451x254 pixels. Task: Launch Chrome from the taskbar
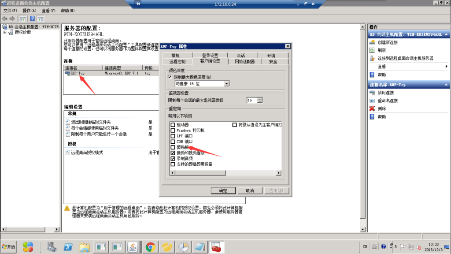(x=149, y=247)
